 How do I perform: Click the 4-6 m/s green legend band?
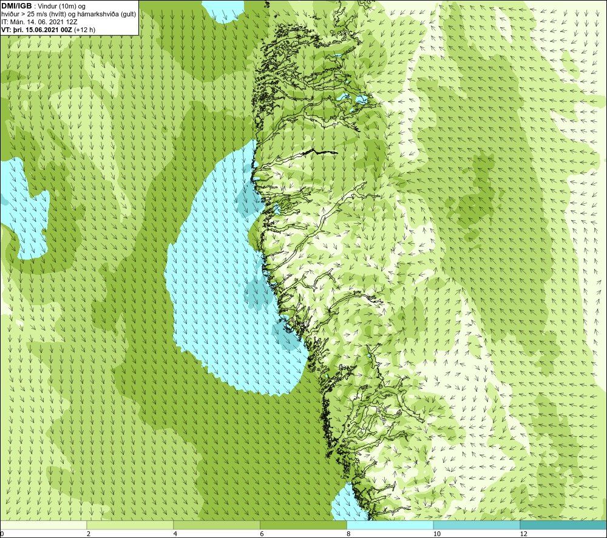[x=217, y=525]
